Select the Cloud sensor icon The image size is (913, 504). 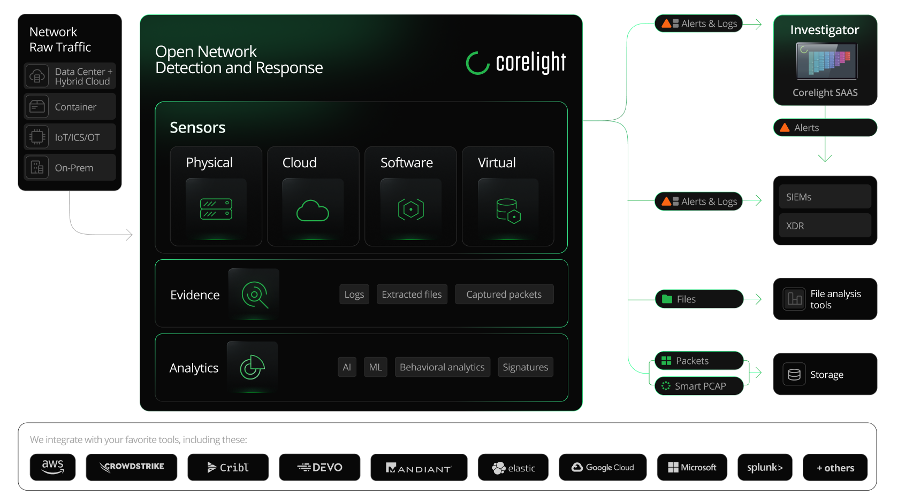(313, 210)
